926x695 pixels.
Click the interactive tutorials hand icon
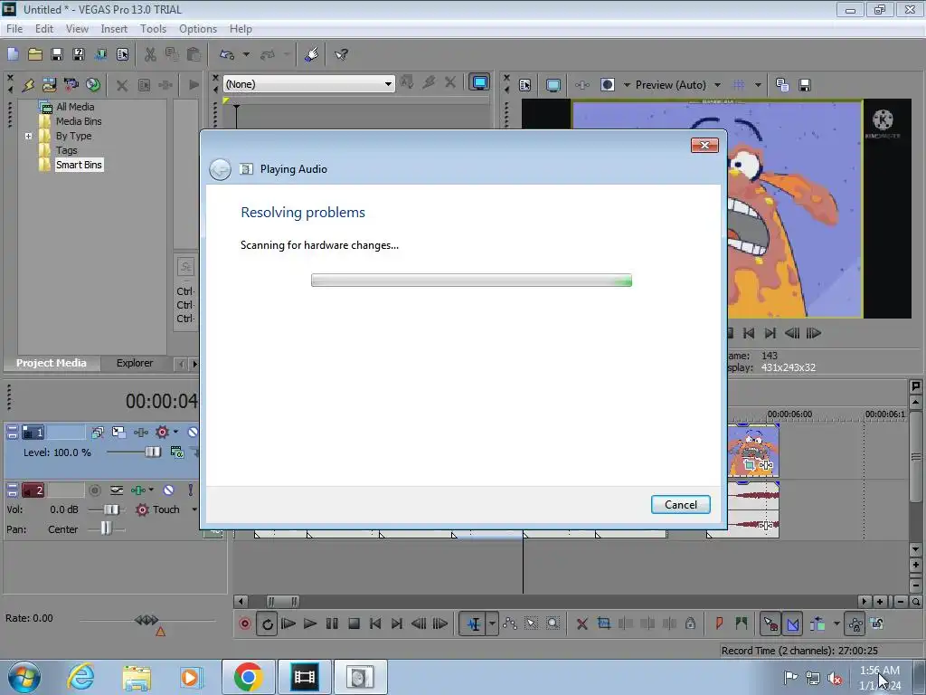click(312, 54)
